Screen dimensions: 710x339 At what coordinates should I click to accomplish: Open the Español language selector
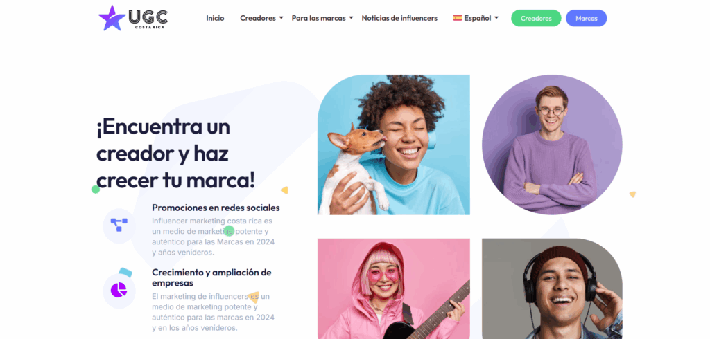point(476,18)
